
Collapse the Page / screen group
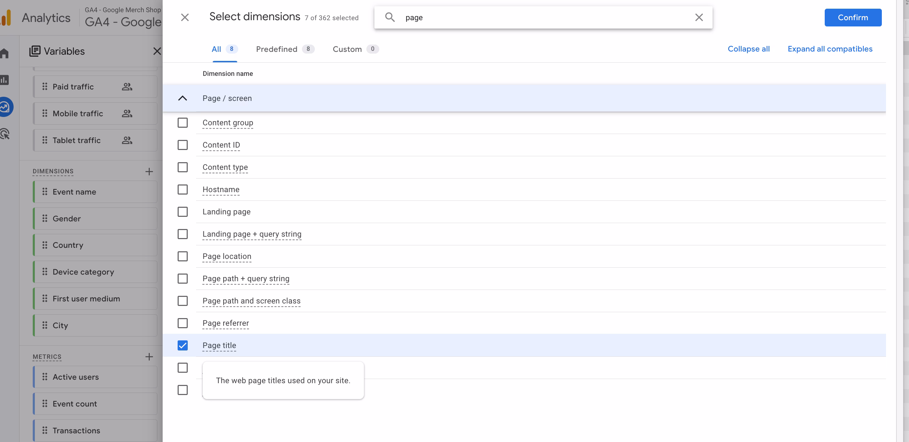[182, 98]
